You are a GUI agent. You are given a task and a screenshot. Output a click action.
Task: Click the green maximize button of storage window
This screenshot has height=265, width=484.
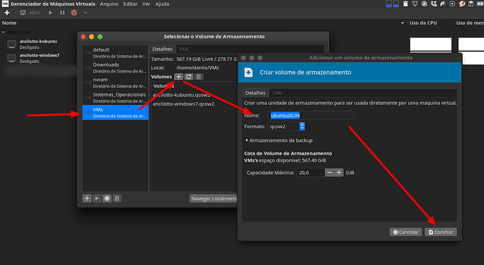click(100, 36)
